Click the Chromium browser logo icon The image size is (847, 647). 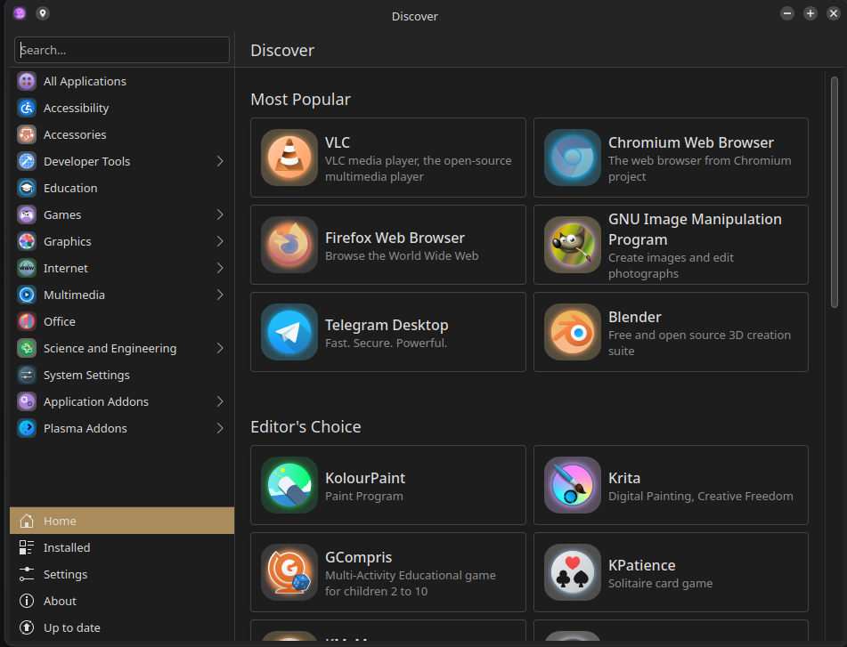[573, 158]
